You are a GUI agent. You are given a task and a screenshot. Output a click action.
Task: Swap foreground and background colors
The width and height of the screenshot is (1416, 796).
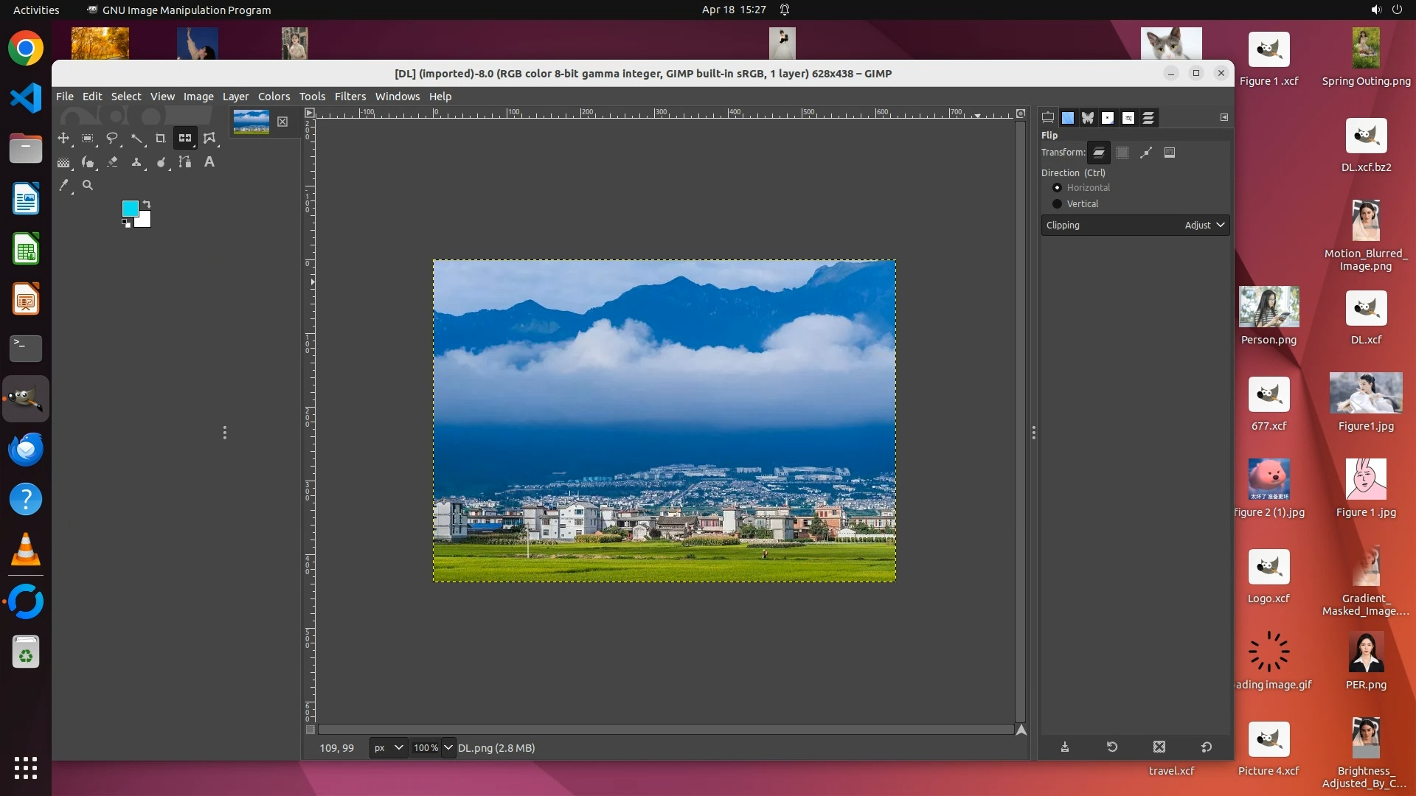click(147, 203)
